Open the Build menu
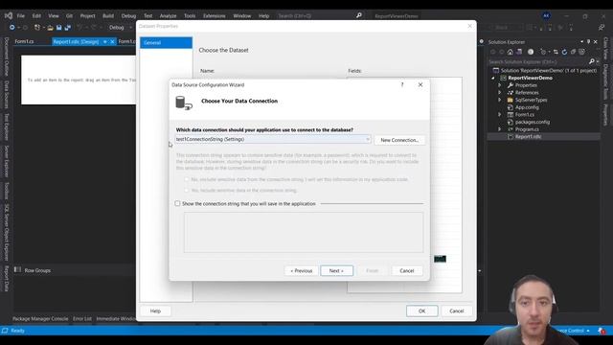 pyautogui.click(x=108, y=16)
